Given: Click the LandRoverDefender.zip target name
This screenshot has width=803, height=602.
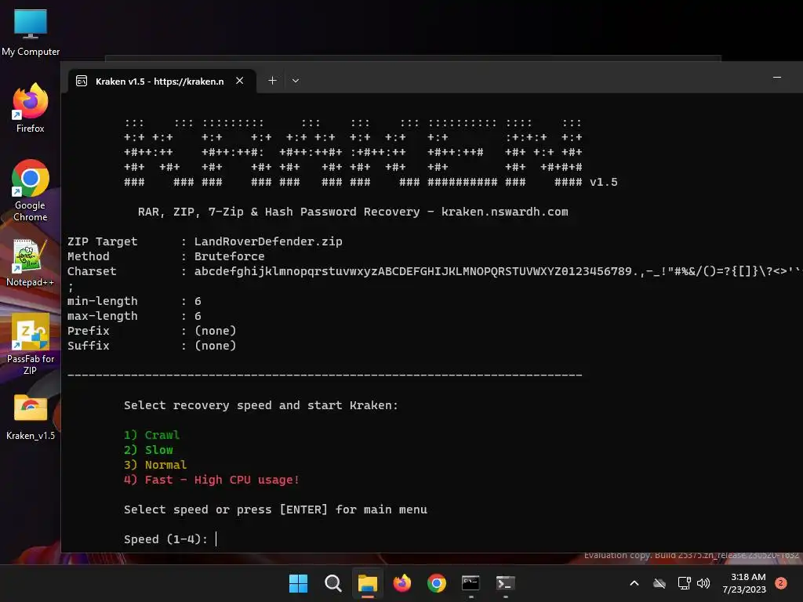Looking at the screenshot, I should pyautogui.click(x=268, y=241).
